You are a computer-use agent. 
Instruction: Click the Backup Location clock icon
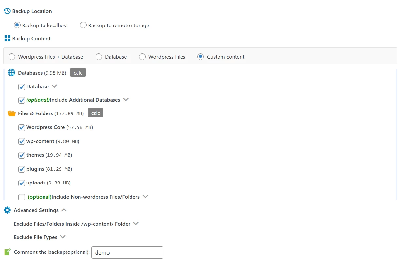[x=7, y=11]
